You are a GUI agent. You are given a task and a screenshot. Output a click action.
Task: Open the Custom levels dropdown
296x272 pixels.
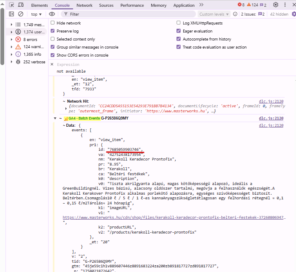click(x=214, y=14)
